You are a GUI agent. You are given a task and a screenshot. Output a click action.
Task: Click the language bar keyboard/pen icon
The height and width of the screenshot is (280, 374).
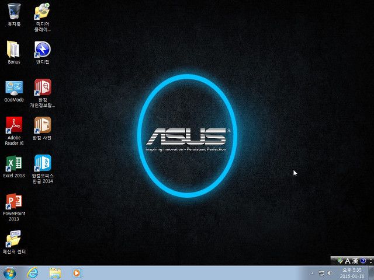[340, 261]
